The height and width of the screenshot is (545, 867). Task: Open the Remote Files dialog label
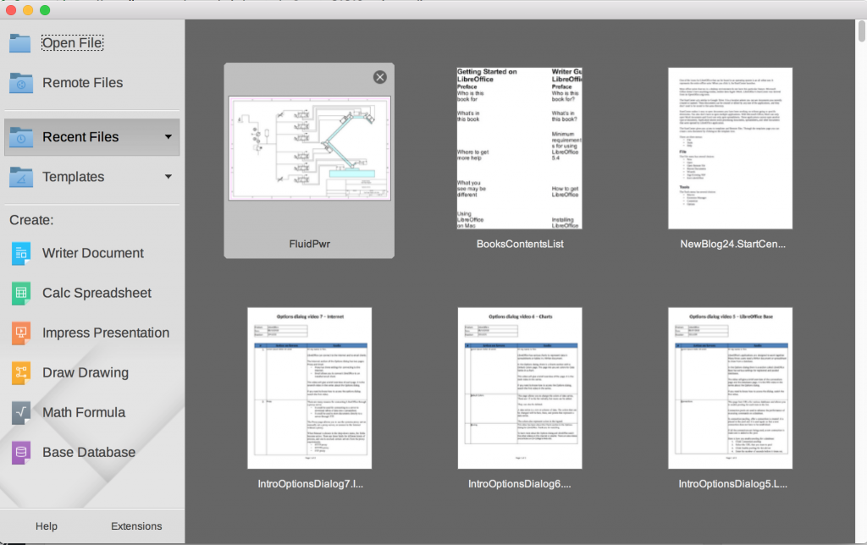coord(83,83)
